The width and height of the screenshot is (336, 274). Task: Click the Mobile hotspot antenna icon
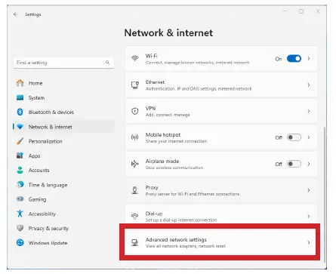coord(135,137)
